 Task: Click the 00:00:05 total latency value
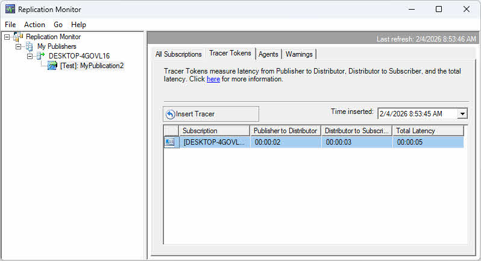(410, 142)
